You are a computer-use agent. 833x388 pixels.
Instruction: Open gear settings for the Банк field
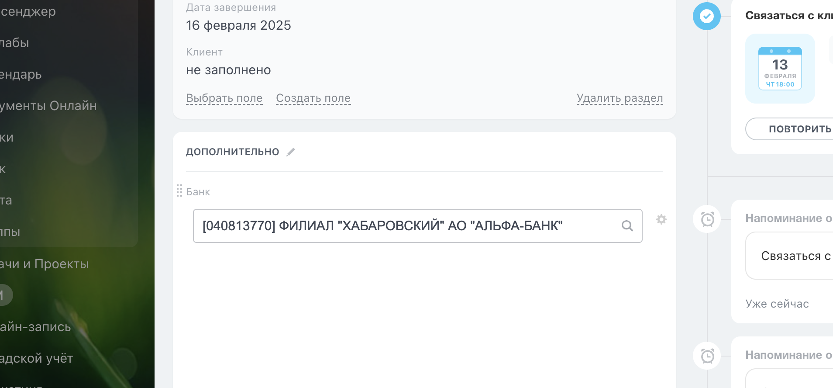661,219
